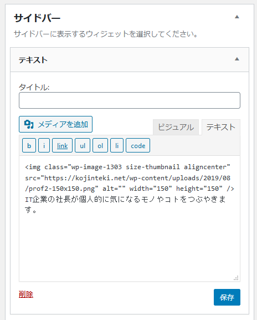257x320 pixels.
Task: Click the text area resize handle
Action: point(236,278)
